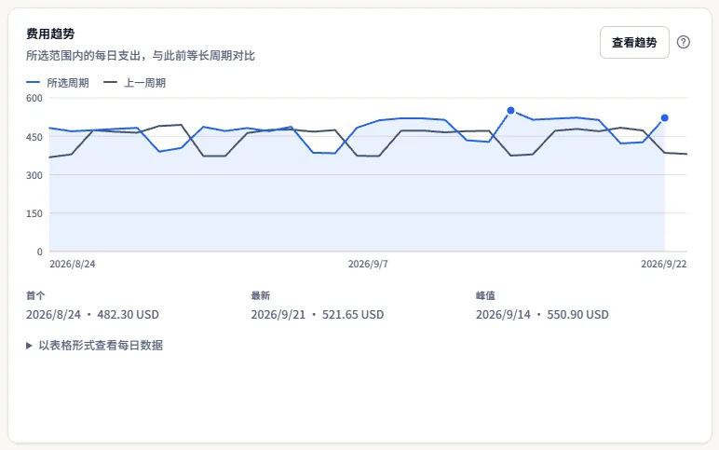The height and width of the screenshot is (450, 719).
Task: Click the 2026/9/22 x-axis label
Action: click(x=663, y=264)
